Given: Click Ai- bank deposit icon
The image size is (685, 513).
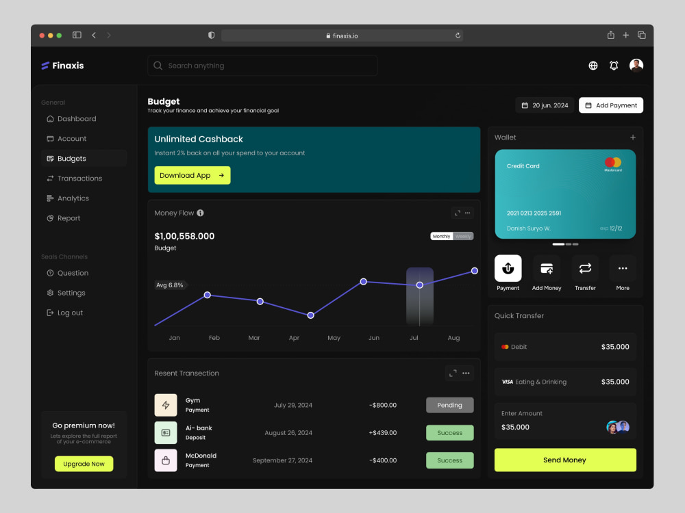Looking at the screenshot, I should tap(166, 433).
